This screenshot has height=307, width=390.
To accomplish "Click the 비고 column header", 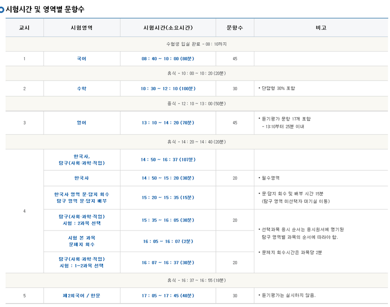I will click(321, 28).
